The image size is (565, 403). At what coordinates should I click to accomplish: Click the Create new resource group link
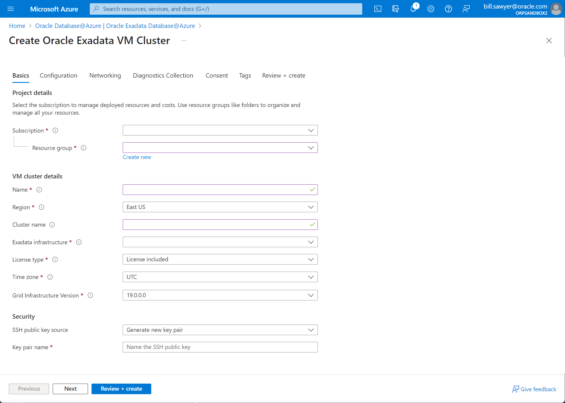pyautogui.click(x=137, y=157)
